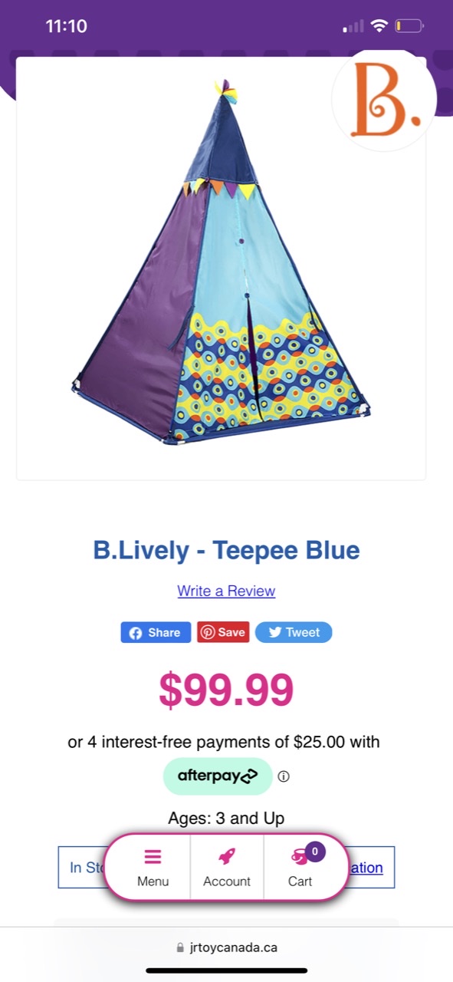Open the location link beside the cart

(366, 868)
